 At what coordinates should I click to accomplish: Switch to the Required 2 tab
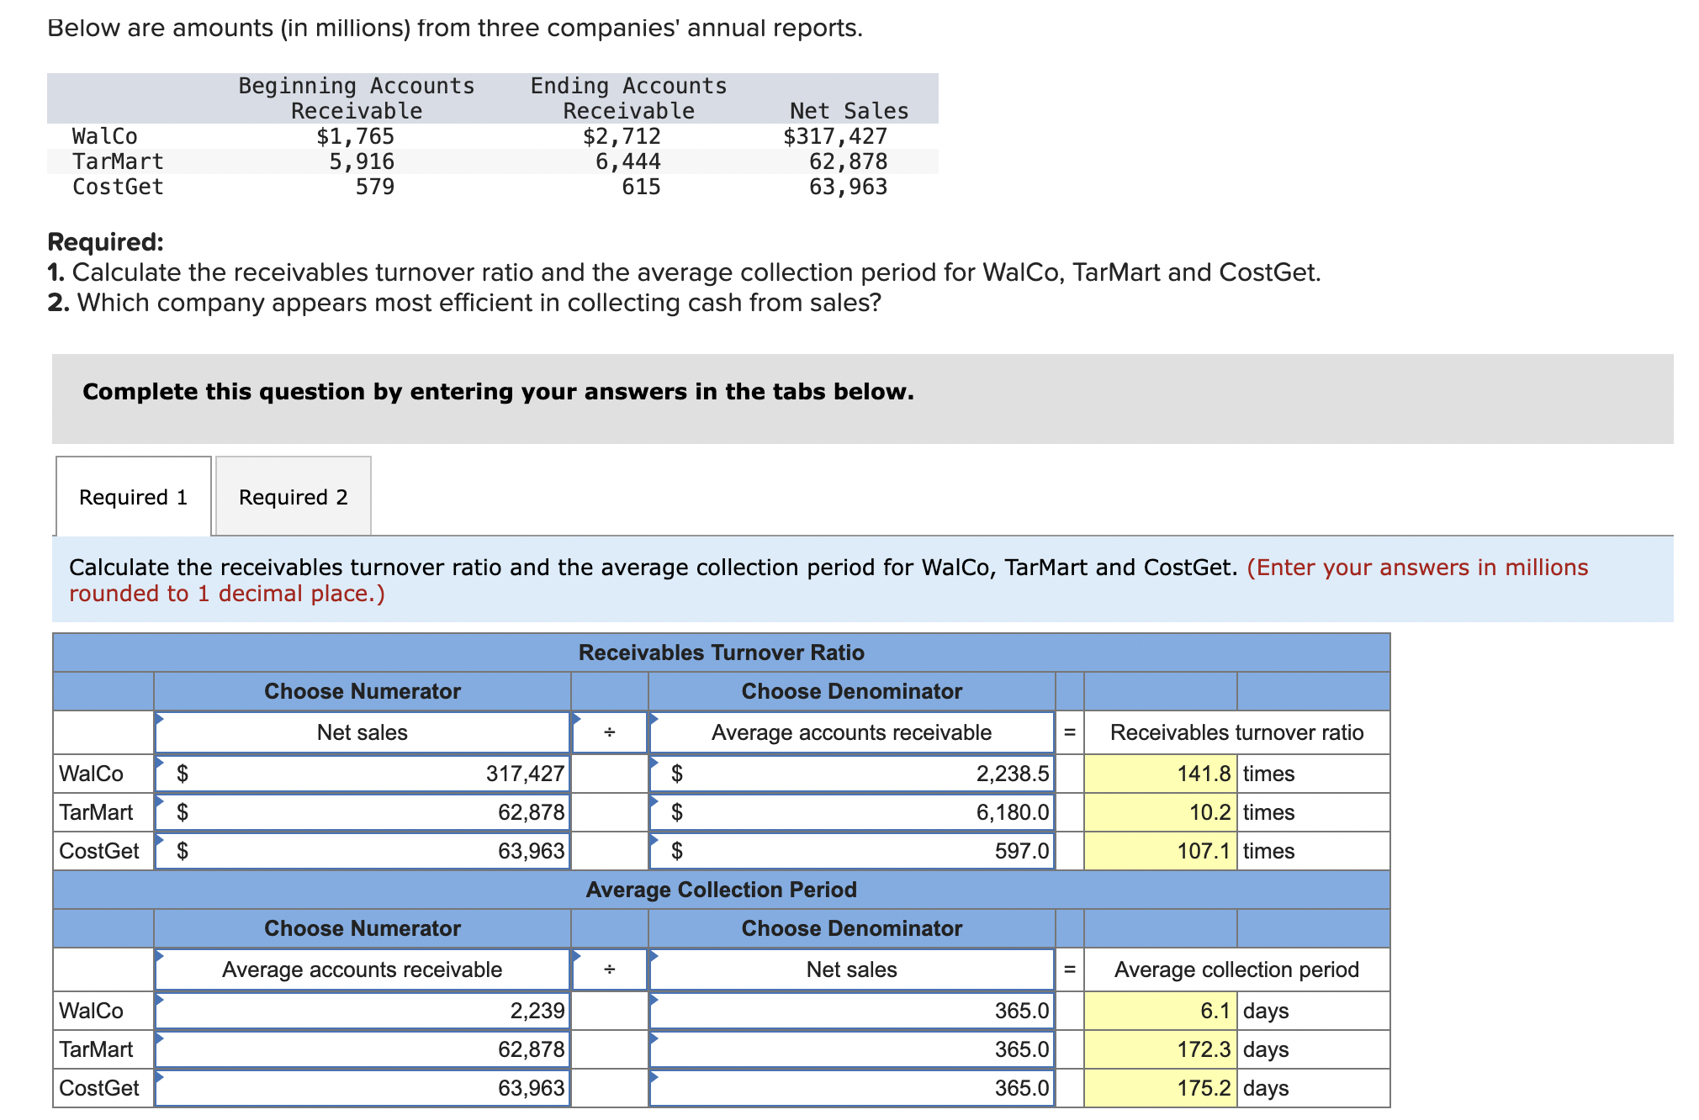click(x=293, y=497)
